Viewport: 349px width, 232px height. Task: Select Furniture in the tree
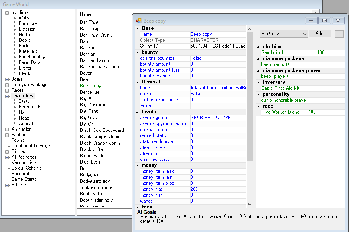click(x=28, y=23)
